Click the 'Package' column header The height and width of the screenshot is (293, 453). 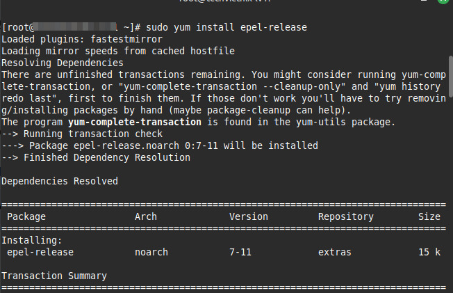pos(26,217)
